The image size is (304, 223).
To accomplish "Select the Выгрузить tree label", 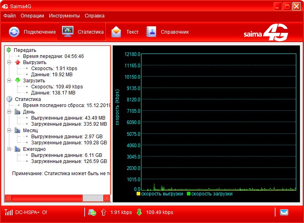I will [x=35, y=62].
